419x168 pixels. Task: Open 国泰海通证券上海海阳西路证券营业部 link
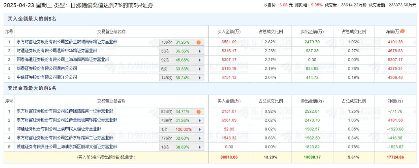click(63, 60)
